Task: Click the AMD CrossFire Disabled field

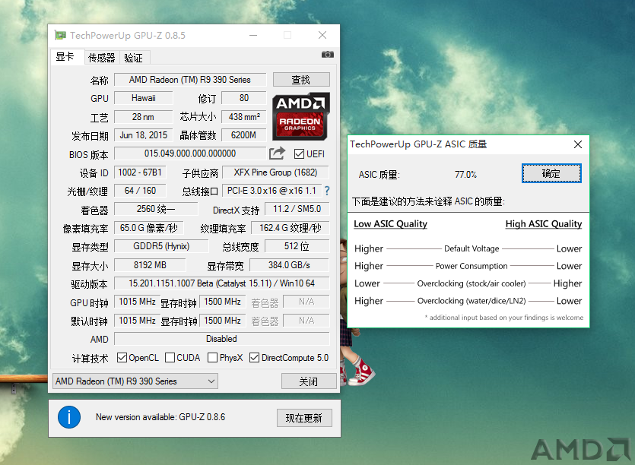Action: [222, 339]
